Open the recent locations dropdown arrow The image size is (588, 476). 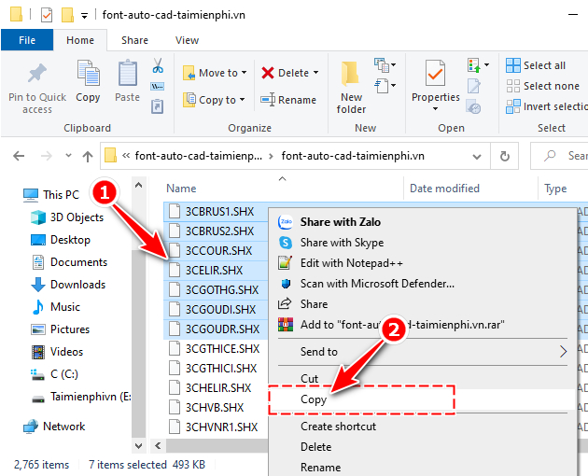(68, 155)
